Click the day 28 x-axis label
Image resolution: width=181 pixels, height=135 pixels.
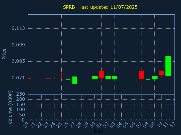(x=79, y=125)
